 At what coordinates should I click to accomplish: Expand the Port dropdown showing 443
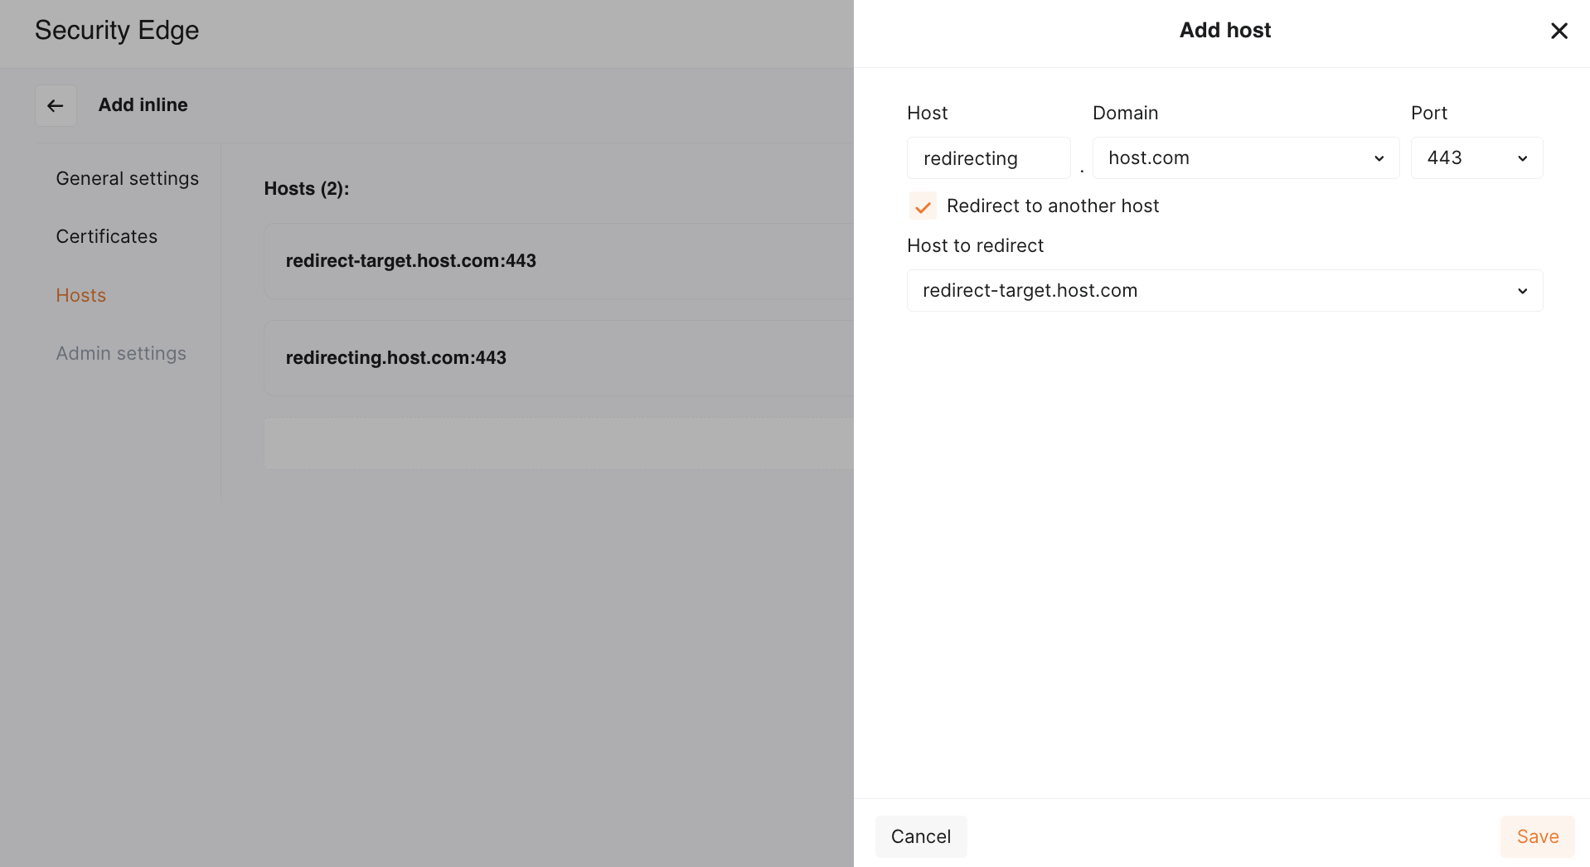pyautogui.click(x=1476, y=158)
